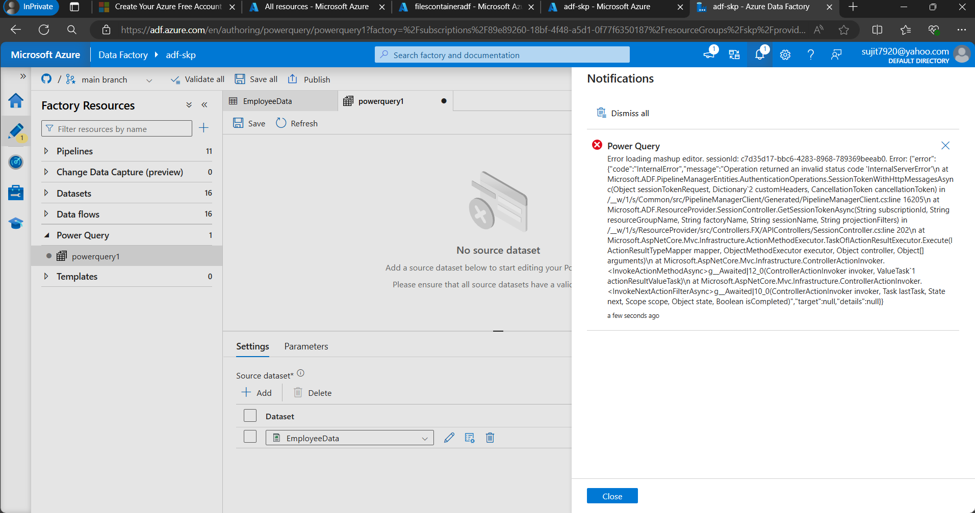This screenshot has width=975, height=513.
Task: Expand the Change Data Capture node
Action: pos(46,172)
